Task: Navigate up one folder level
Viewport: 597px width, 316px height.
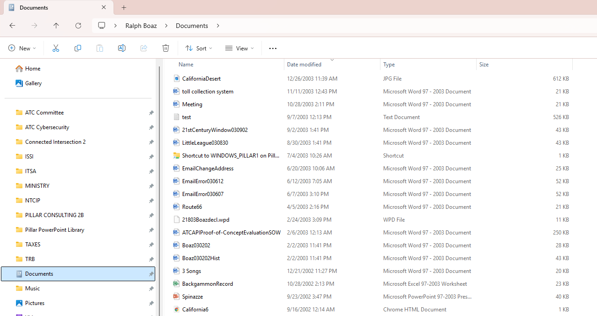Action: (56, 26)
